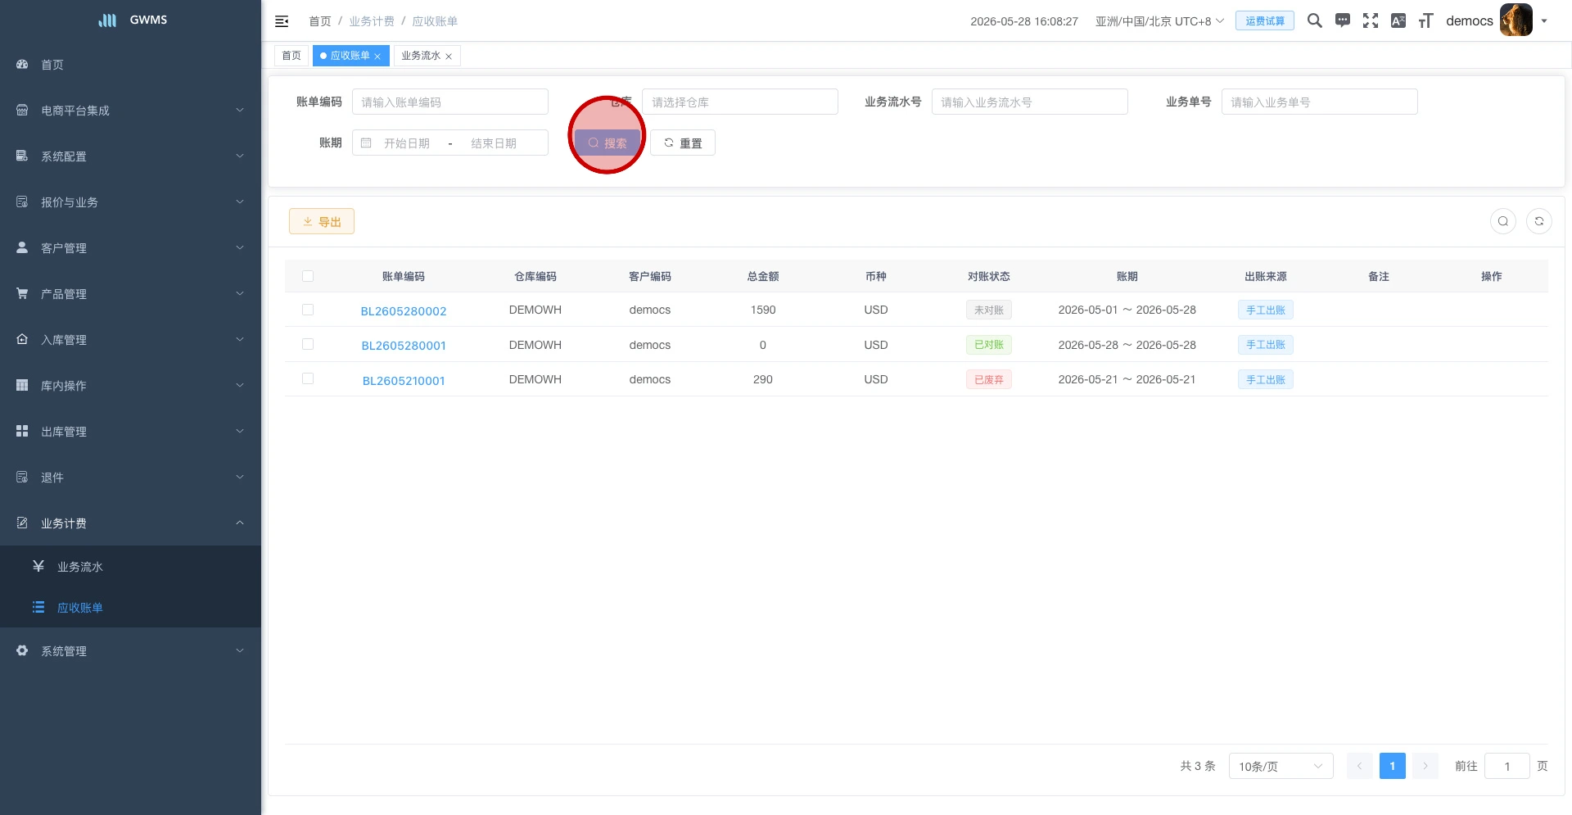Viewport: 1572px width, 815px height.
Task: Open the language translation icon
Action: coord(1398,20)
